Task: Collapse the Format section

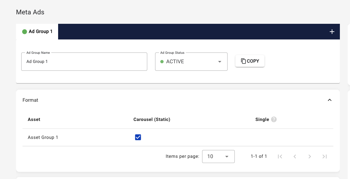Action: (329, 100)
